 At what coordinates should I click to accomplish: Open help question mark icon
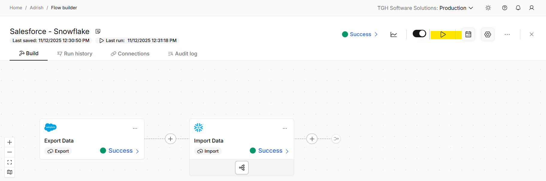pos(505,8)
